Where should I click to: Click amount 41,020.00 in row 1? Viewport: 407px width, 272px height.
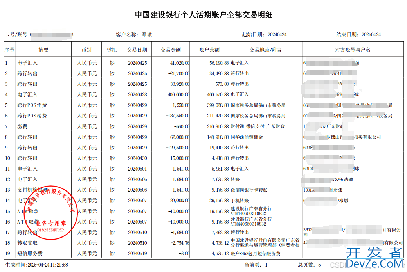point(180,63)
